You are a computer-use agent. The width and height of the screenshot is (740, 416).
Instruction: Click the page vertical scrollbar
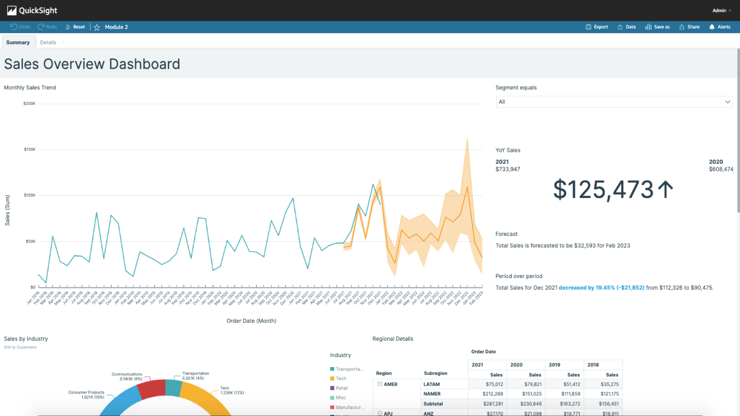738,131
